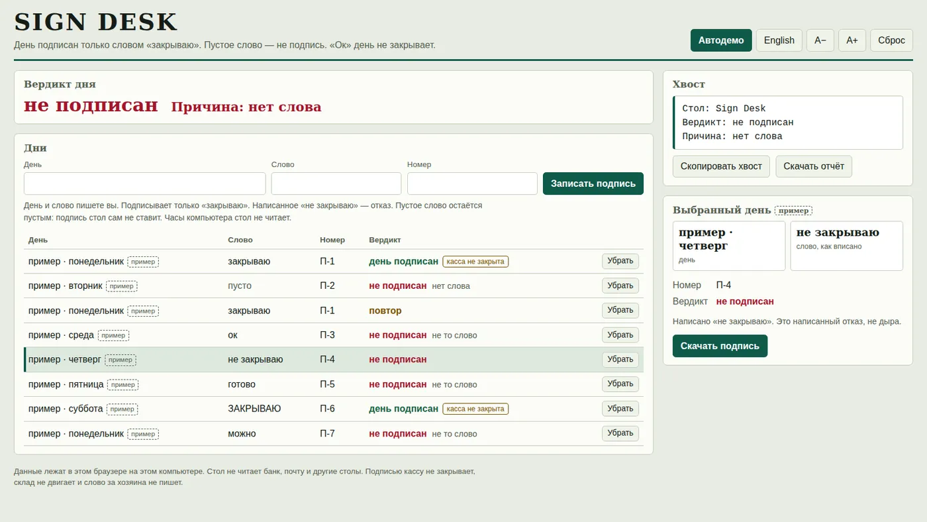Click number cell «П-7»
927x522 pixels.
point(328,434)
